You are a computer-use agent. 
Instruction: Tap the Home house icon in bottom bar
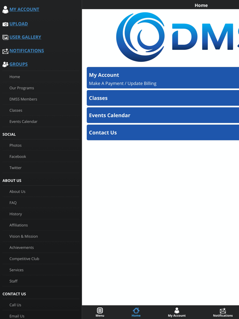point(136,310)
